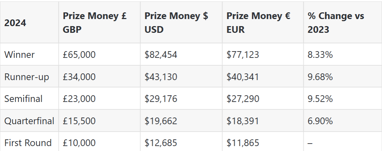Click the 8.33% change cell
The width and height of the screenshot is (382, 151).
click(x=320, y=55)
